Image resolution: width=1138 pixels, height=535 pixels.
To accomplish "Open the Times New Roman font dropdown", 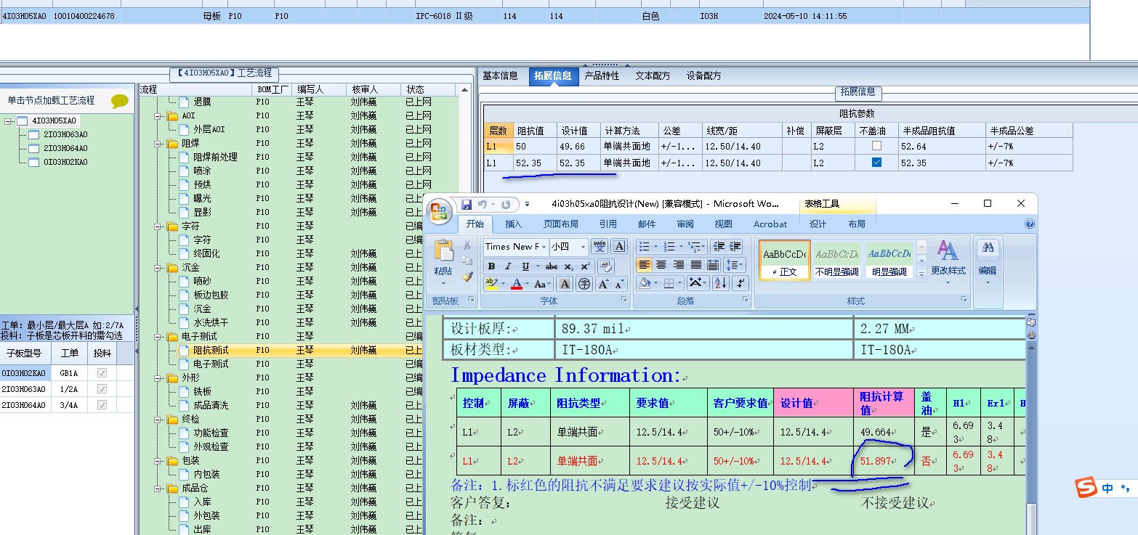I will pos(543,247).
